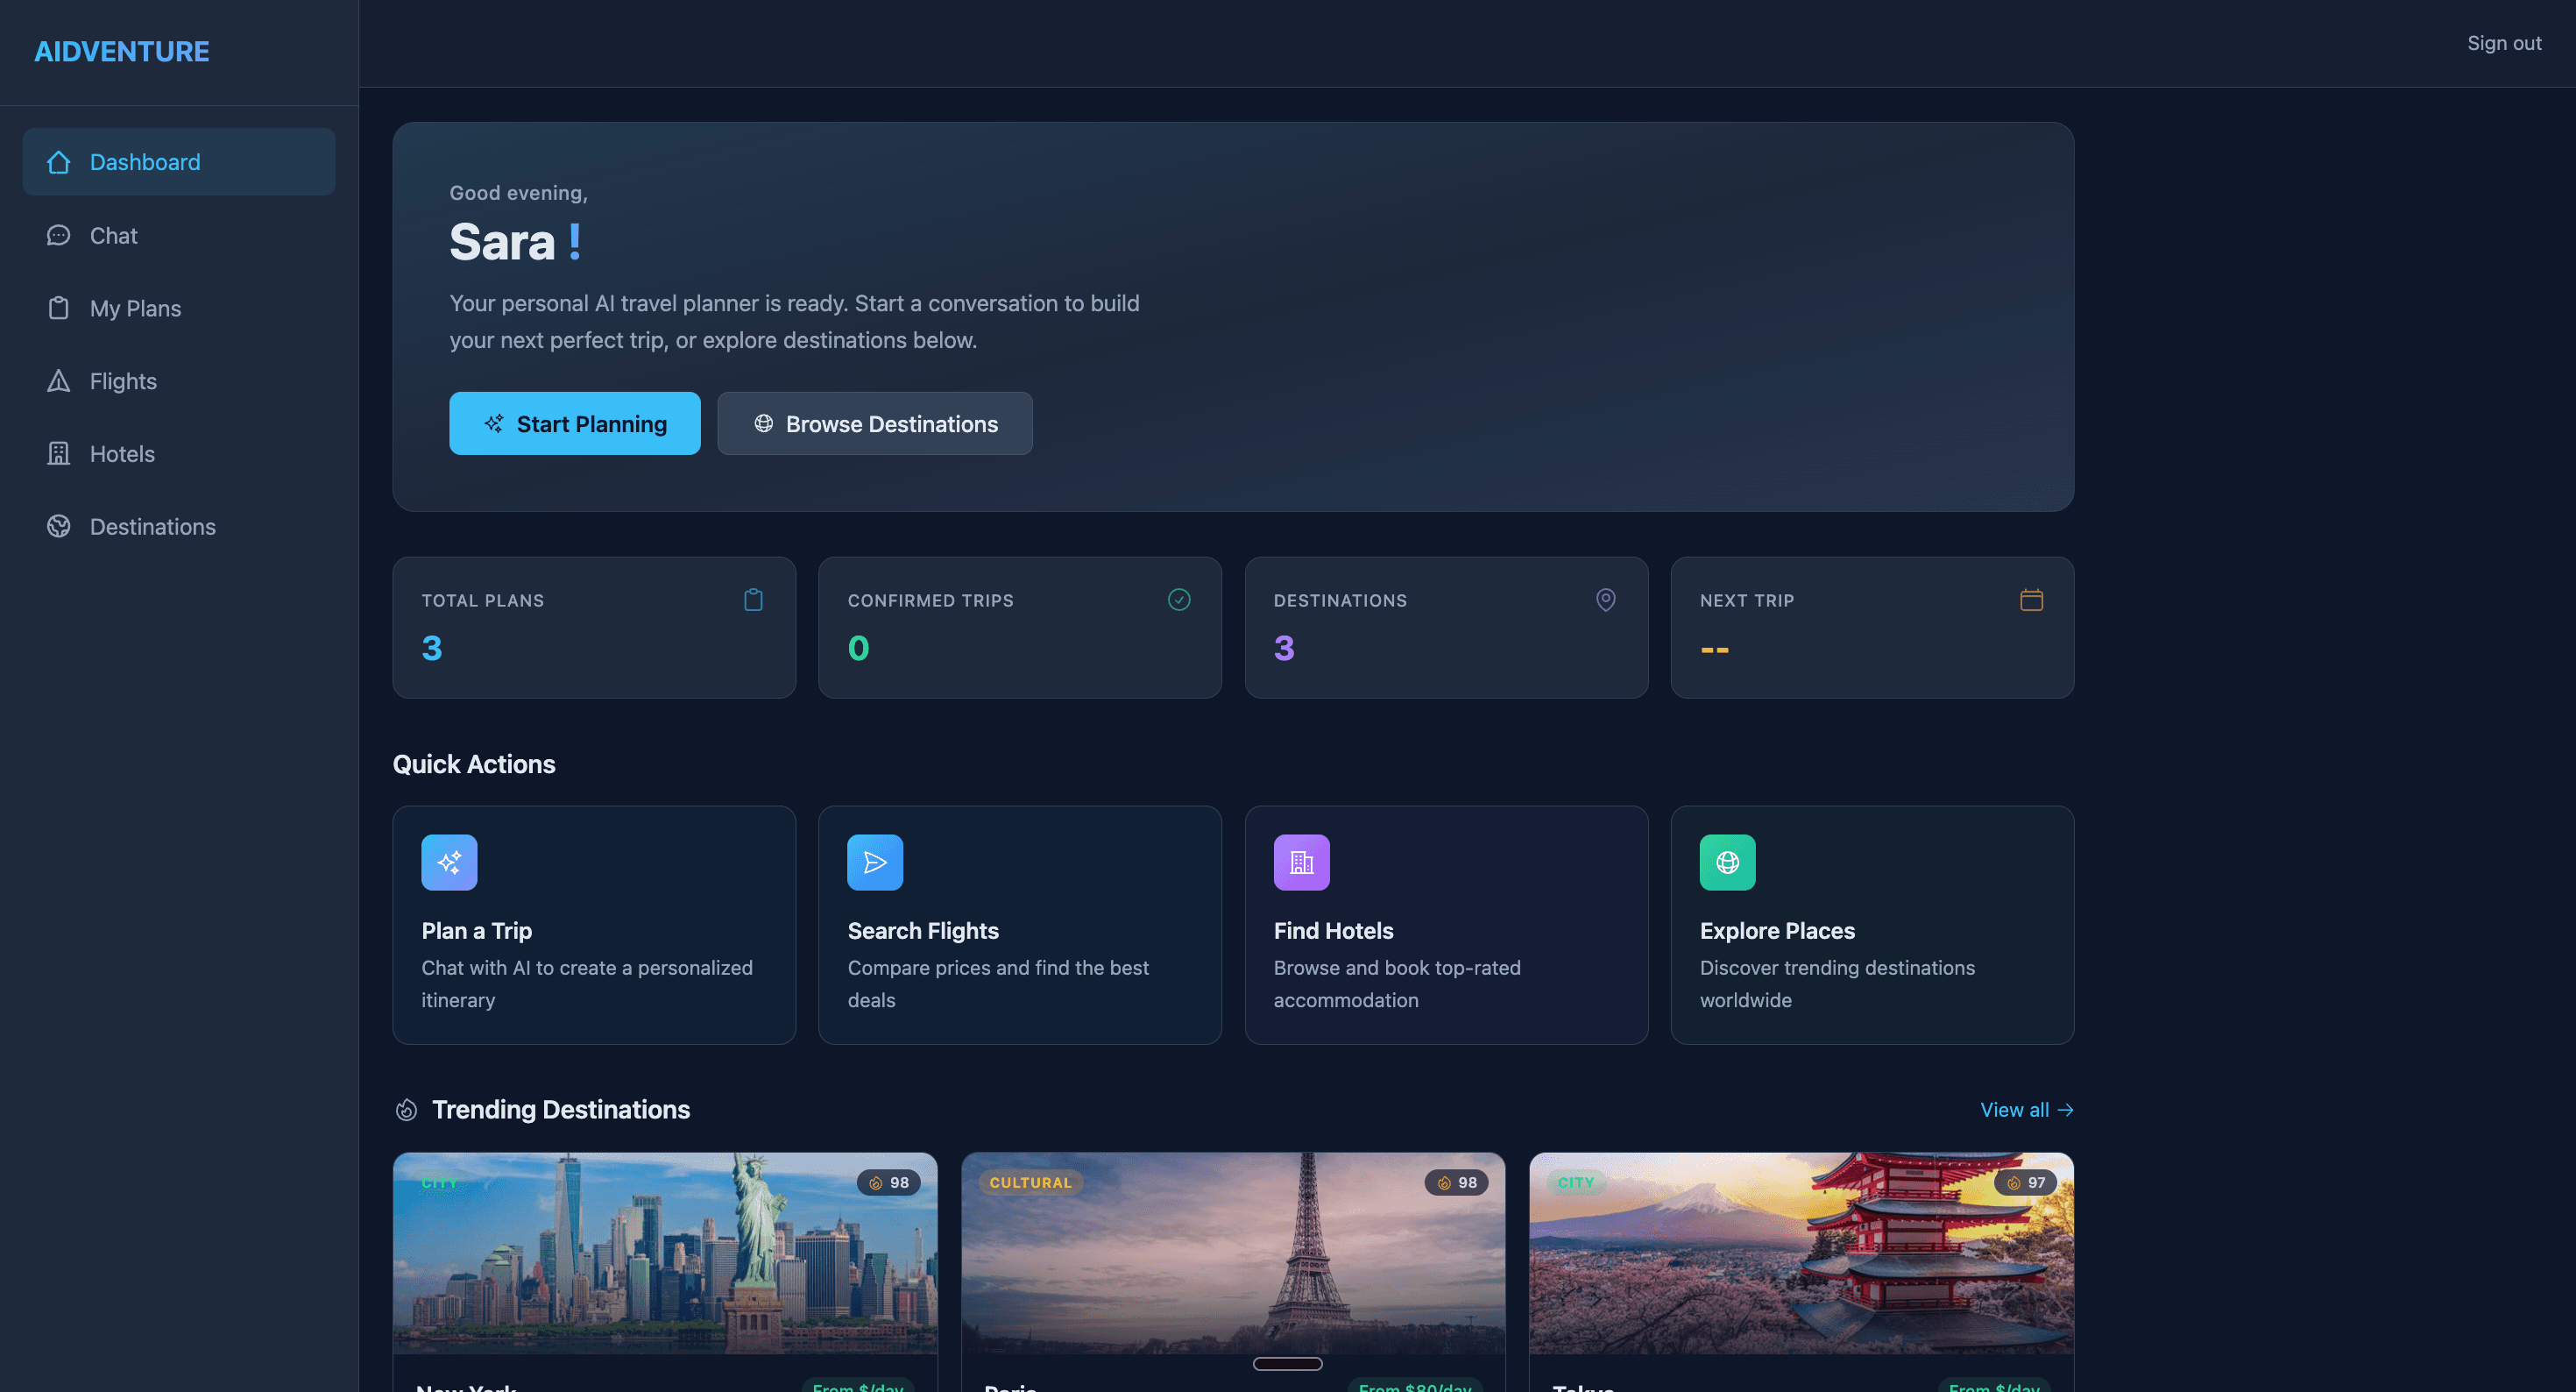This screenshot has height=1392, width=2576.
Task: Go to My Plans in sidebar
Action: coord(179,309)
